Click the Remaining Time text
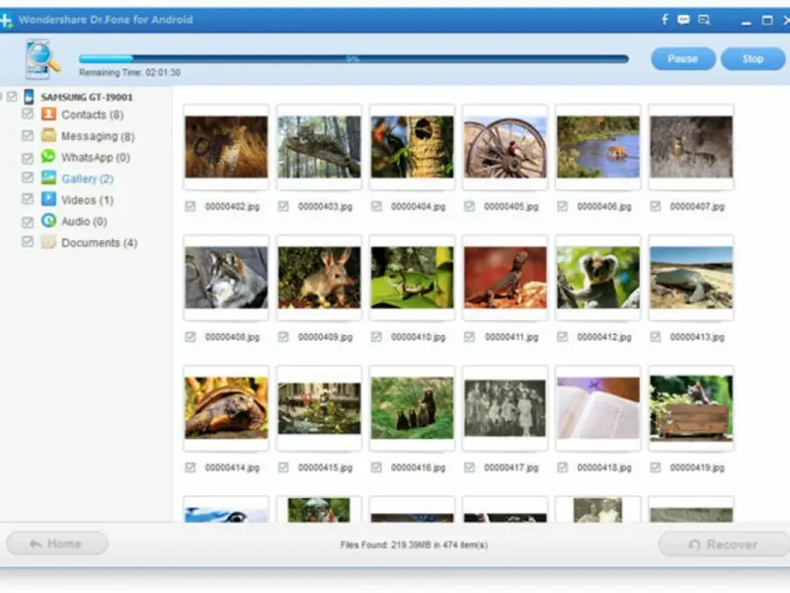The height and width of the screenshot is (593, 790). (129, 72)
